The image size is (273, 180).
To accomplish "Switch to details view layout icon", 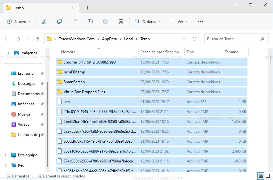I will coord(261,176).
